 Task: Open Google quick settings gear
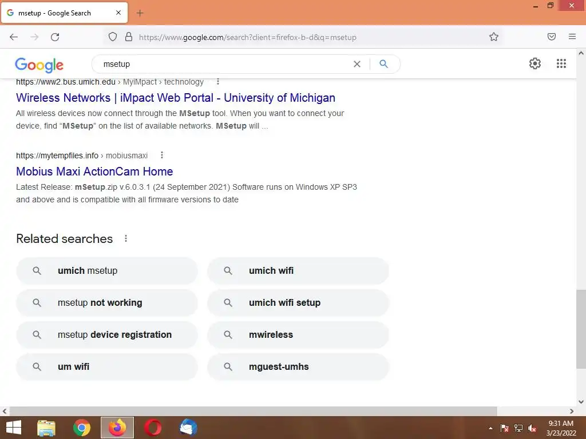tap(535, 63)
